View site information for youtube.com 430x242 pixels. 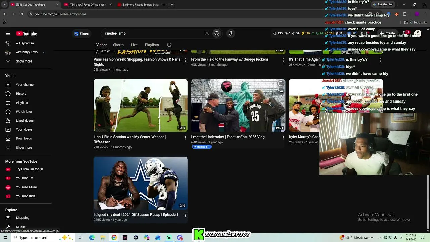click(31, 14)
